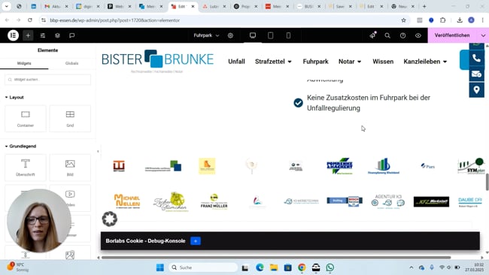Screen dimensions: 489x275
Task: Expand the Kanzleileben dropdown menu
Action: pos(425,62)
